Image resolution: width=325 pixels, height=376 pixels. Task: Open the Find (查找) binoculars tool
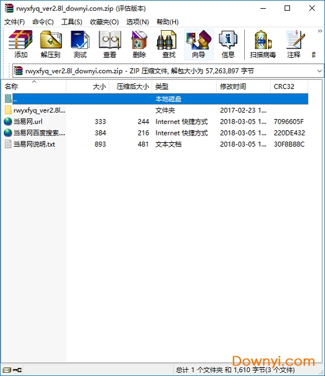[168, 44]
